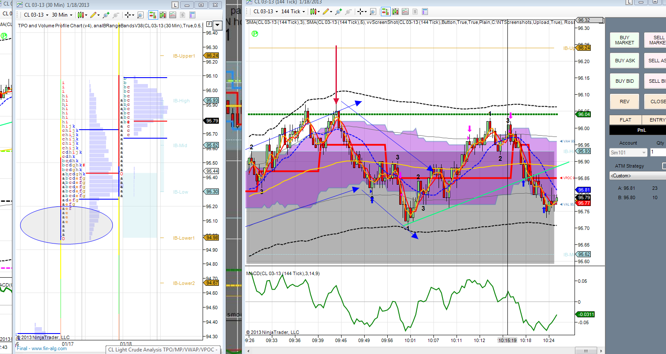Click zoom in magnifier icon in 30 Min toolbar
Image resolution: width=666 pixels, height=354 pixels.
[106, 15]
